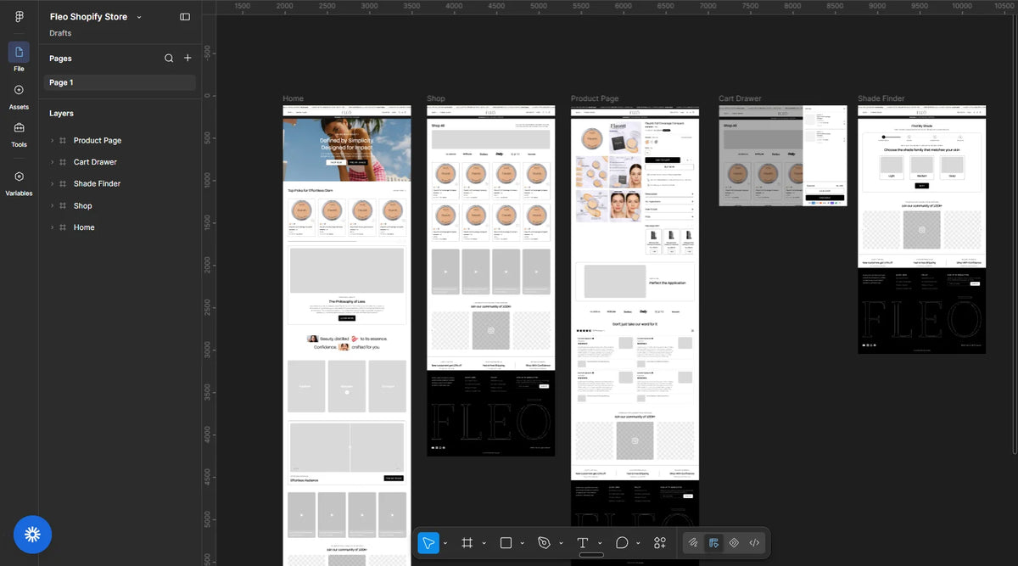
Task: Click frame icon beside Cart Drawer layer
Action: coord(63,162)
